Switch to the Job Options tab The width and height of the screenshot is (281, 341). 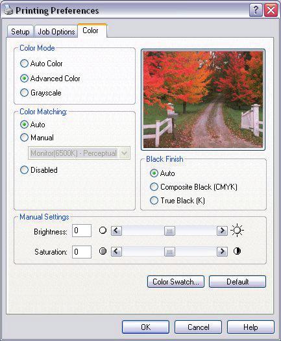56,32
